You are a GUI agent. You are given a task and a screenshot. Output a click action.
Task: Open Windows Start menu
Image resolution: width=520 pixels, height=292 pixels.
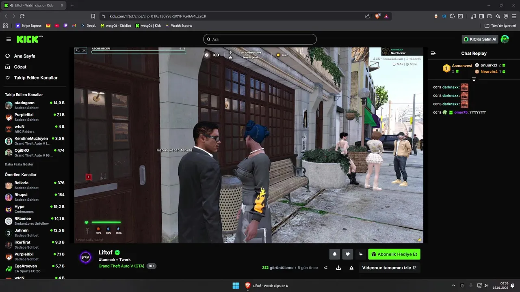(236, 286)
